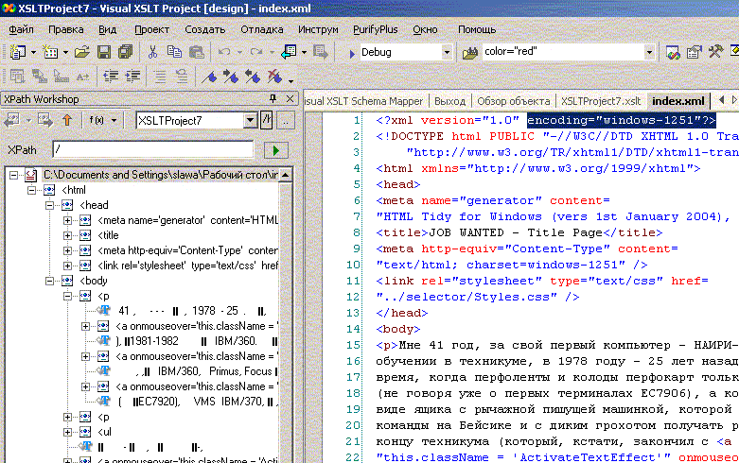Switch to the XSLTProject7.xslt tab
This screenshot has height=463, width=739.
point(601,101)
